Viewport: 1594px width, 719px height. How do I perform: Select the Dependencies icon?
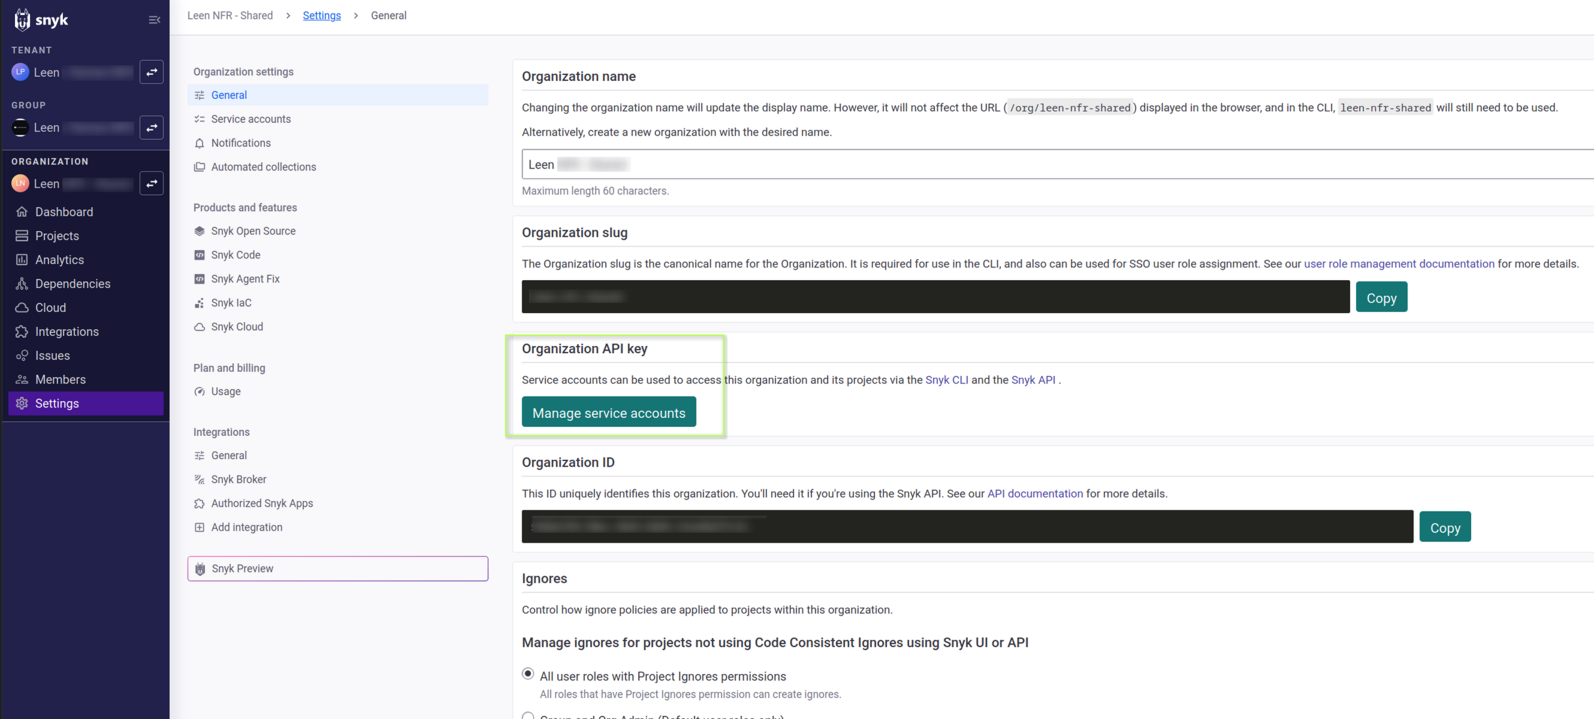(x=22, y=283)
